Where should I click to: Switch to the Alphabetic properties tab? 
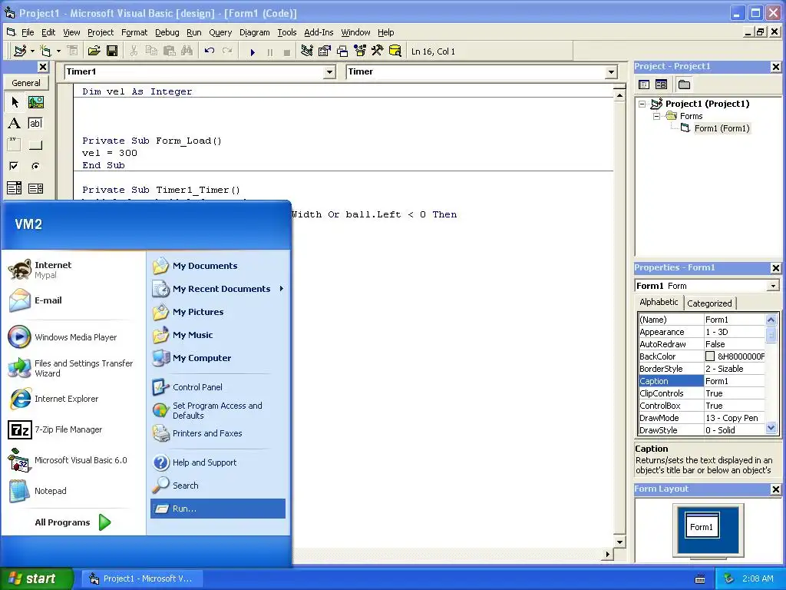click(x=658, y=302)
